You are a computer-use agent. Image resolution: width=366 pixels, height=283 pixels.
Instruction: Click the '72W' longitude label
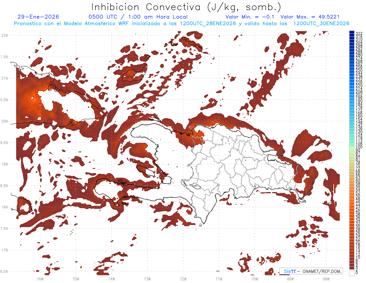click(183, 278)
